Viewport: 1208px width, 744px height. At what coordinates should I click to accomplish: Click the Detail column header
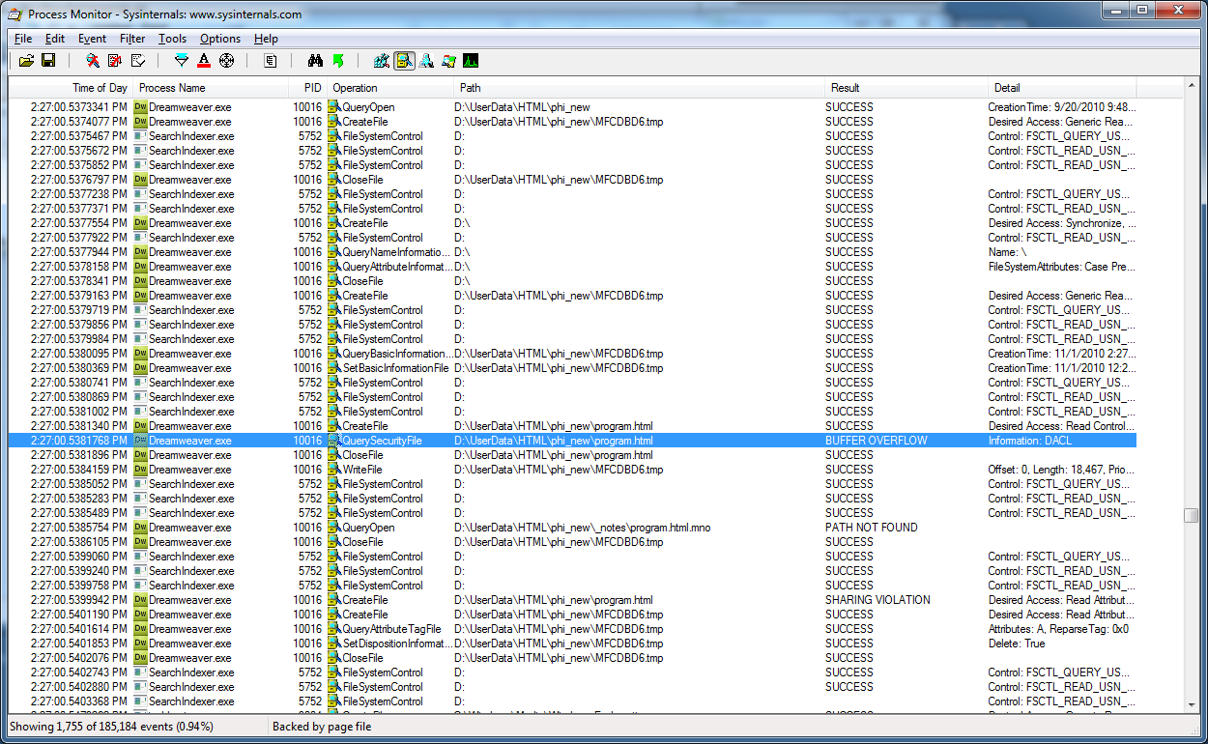[1062, 88]
